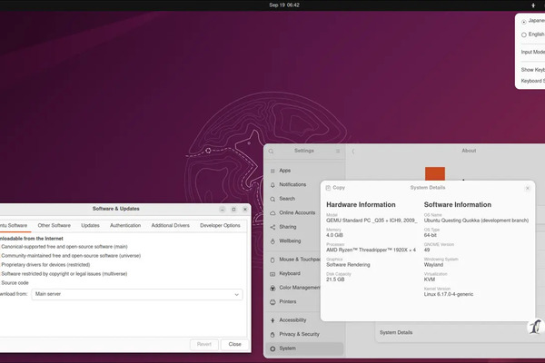Click the Wayland windowing system value
Screen dimensions: 545x363
tap(433, 265)
